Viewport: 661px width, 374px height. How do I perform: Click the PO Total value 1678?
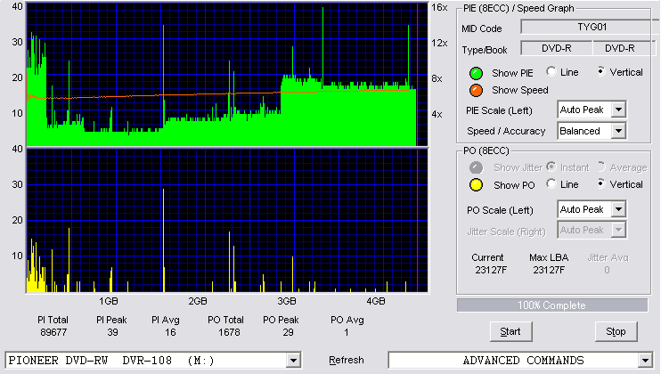click(229, 333)
